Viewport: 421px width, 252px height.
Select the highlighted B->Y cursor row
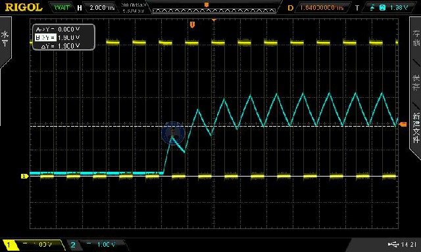point(58,38)
